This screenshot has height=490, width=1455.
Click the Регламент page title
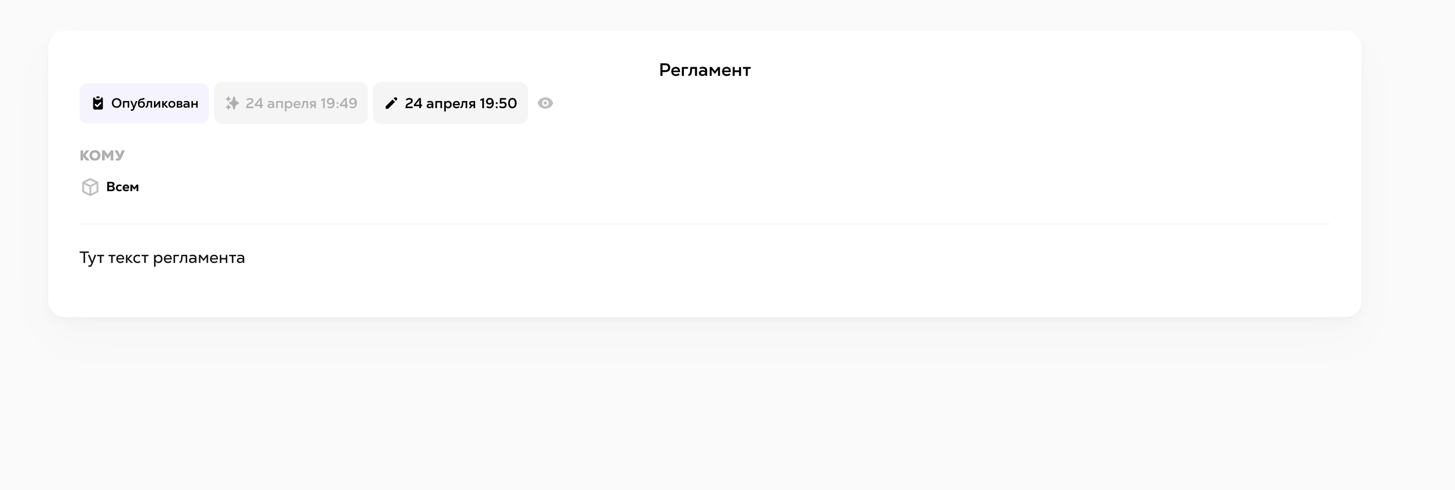click(705, 70)
